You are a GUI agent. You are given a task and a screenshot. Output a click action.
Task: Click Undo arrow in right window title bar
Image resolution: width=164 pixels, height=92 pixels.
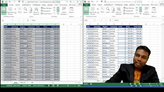(x=92, y=2)
